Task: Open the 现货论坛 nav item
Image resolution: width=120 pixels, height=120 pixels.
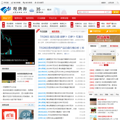Action: tap(18, 18)
